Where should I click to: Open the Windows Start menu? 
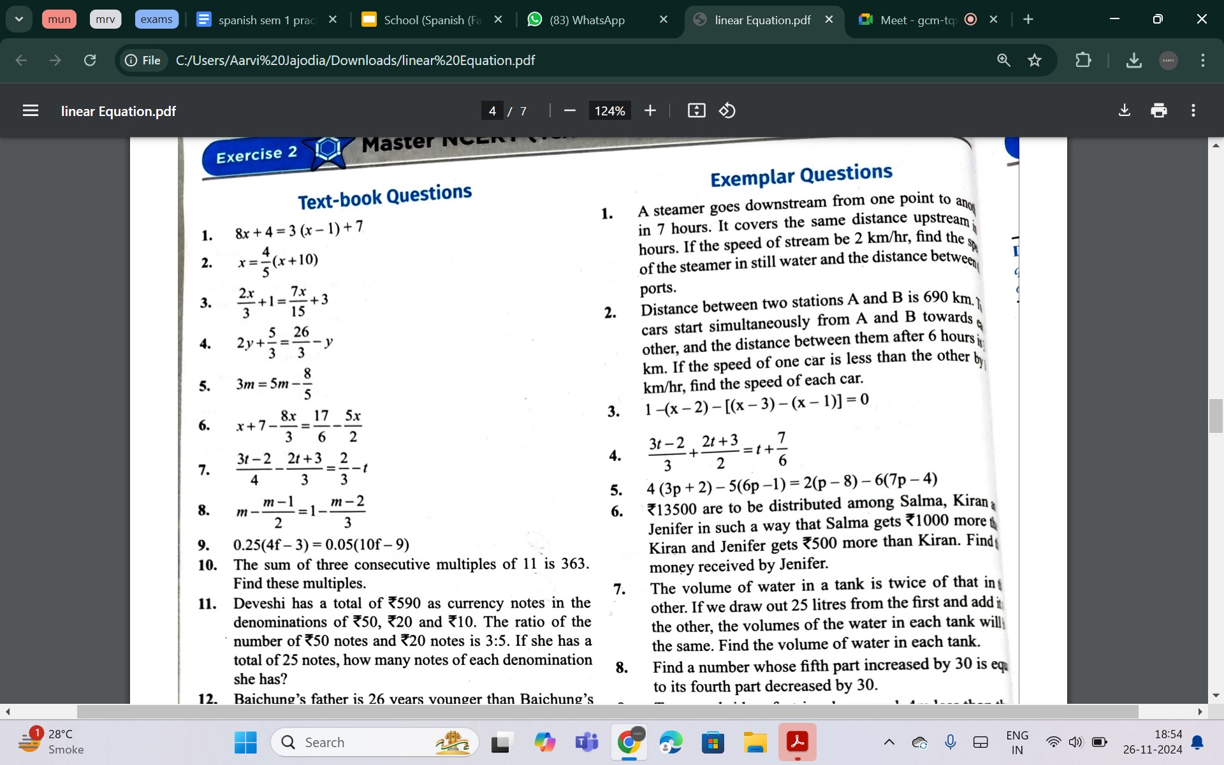pyautogui.click(x=245, y=742)
